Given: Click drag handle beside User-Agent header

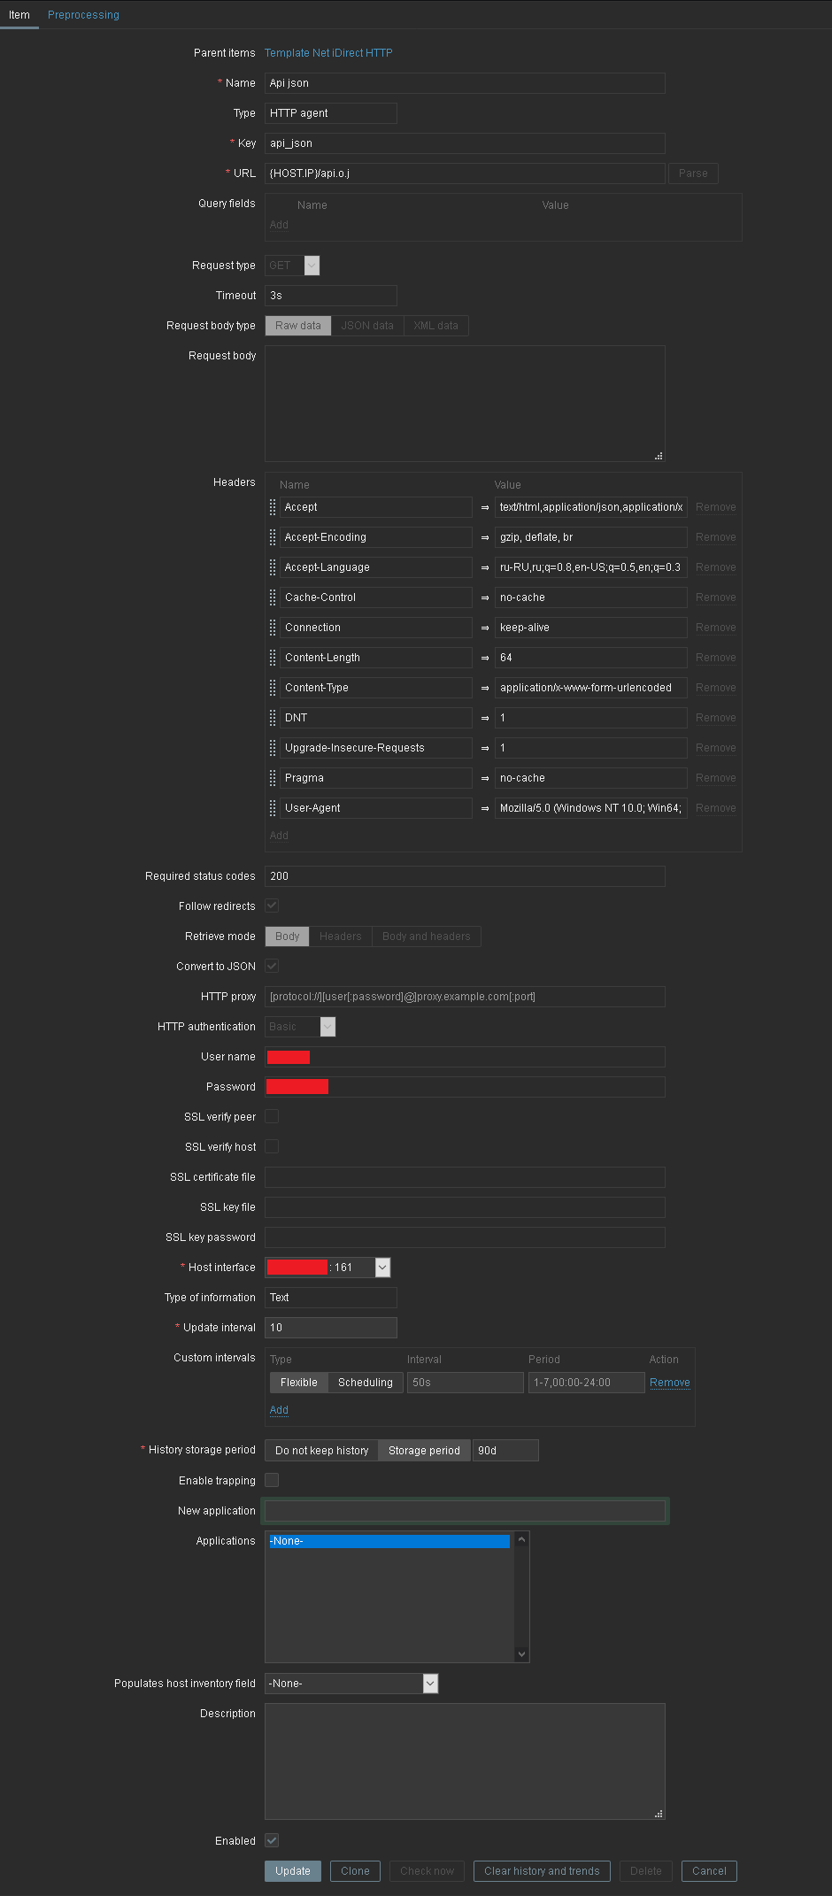Looking at the screenshot, I should (273, 808).
